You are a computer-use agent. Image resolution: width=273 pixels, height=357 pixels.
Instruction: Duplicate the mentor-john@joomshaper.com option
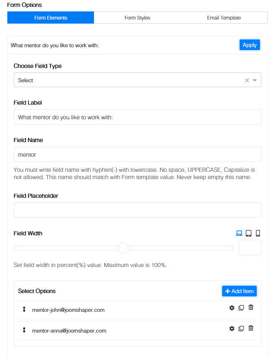pyautogui.click(x=241, y=308)
